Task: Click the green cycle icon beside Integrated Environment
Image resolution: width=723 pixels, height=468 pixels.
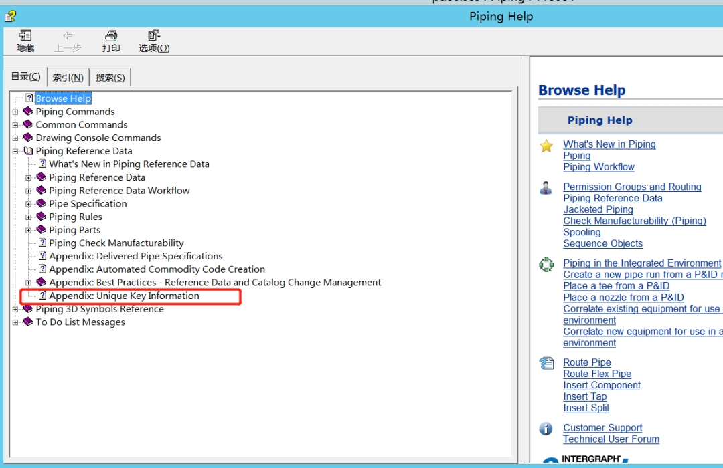Action: click(x=546, y=265)
